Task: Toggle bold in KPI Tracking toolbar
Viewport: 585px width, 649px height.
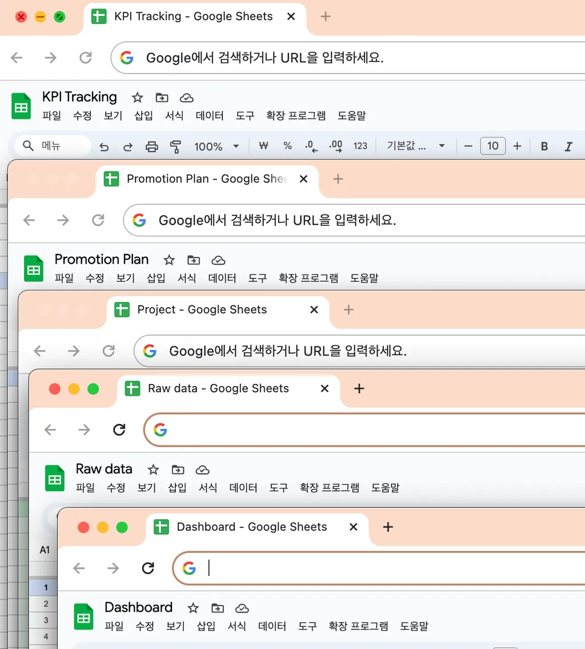Action: coord(544,146)
